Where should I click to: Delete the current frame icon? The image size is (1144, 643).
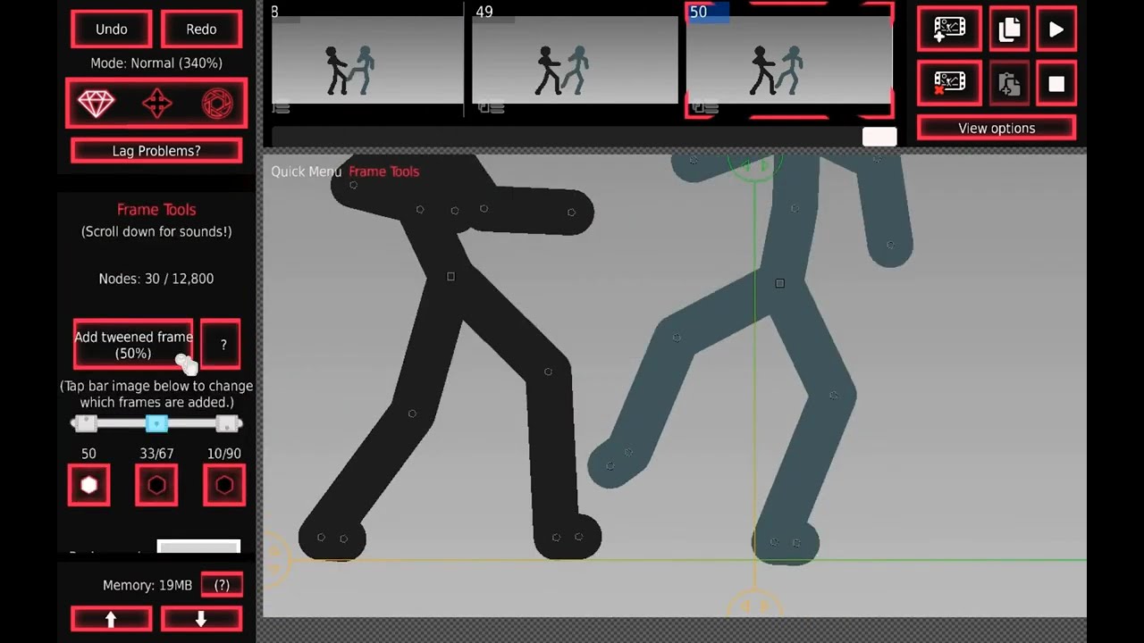click(949, 84)
